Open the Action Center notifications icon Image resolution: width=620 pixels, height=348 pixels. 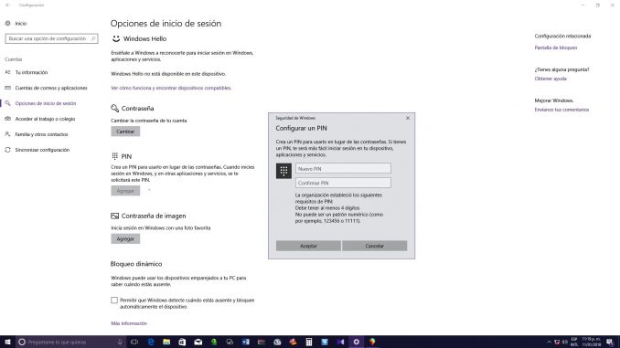(x=609, y=342)
